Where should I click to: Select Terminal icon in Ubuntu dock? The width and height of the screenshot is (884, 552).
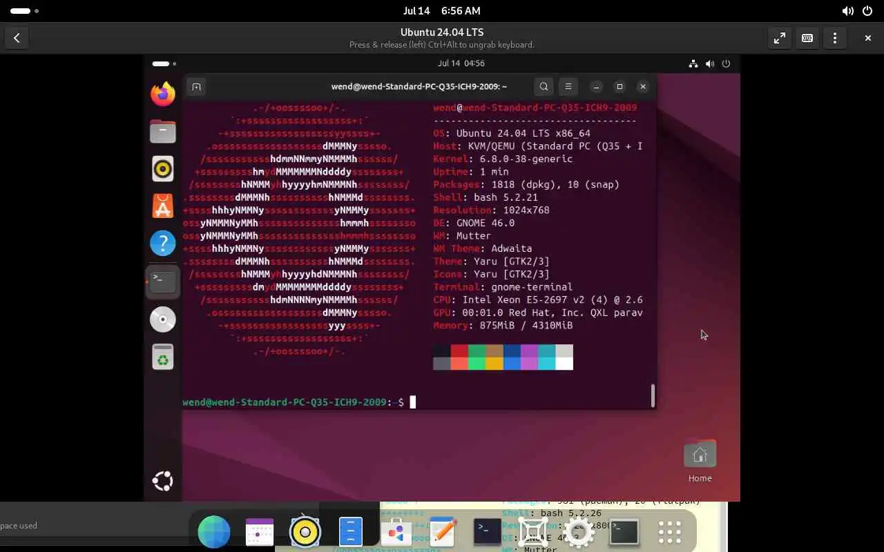(163, 282)
